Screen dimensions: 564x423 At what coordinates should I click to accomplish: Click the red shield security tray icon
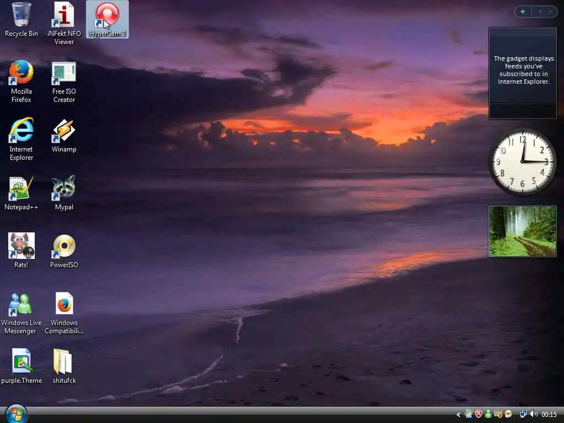[479, 414]
